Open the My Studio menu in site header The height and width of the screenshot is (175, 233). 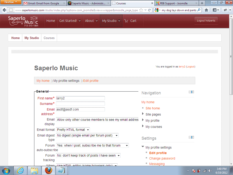pos(111,21)
